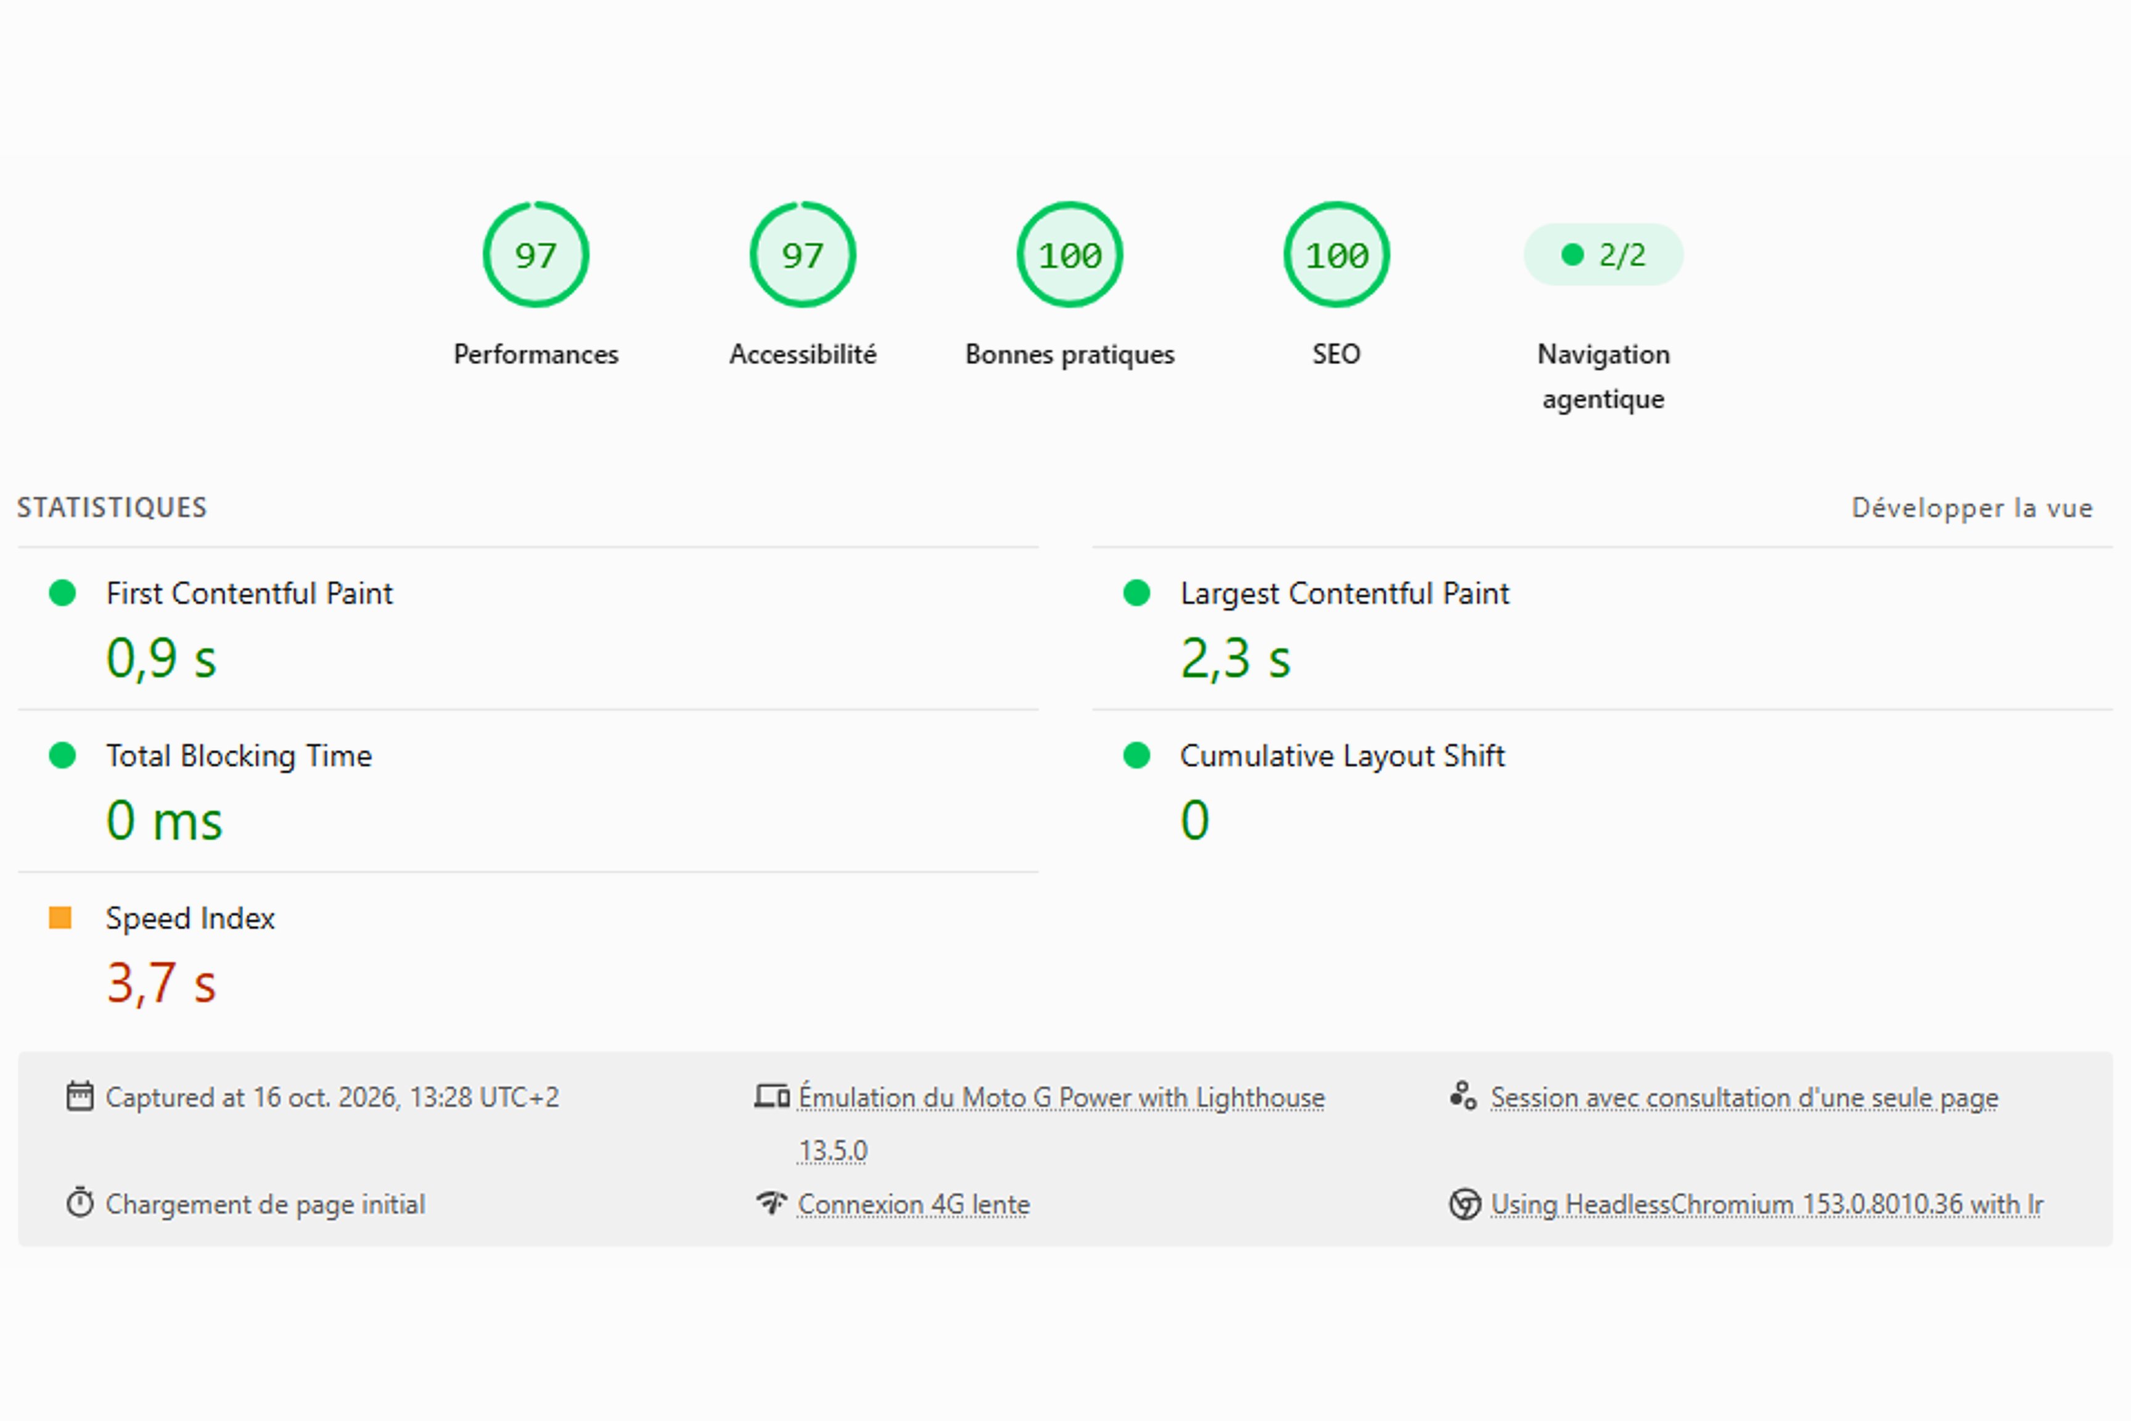Open Using HeadlessChromium 153.0.8010.36 link

[x=1767, y=1205]
